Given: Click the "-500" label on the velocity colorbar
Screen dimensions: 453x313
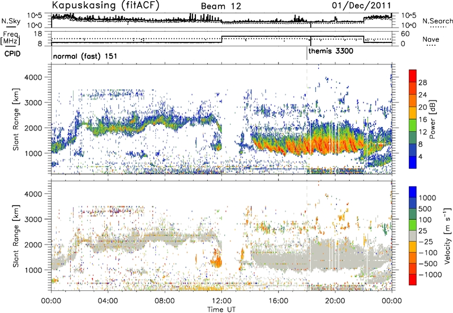Looking at the screenshot, I should pyautogui.click(x=428, y=264).
